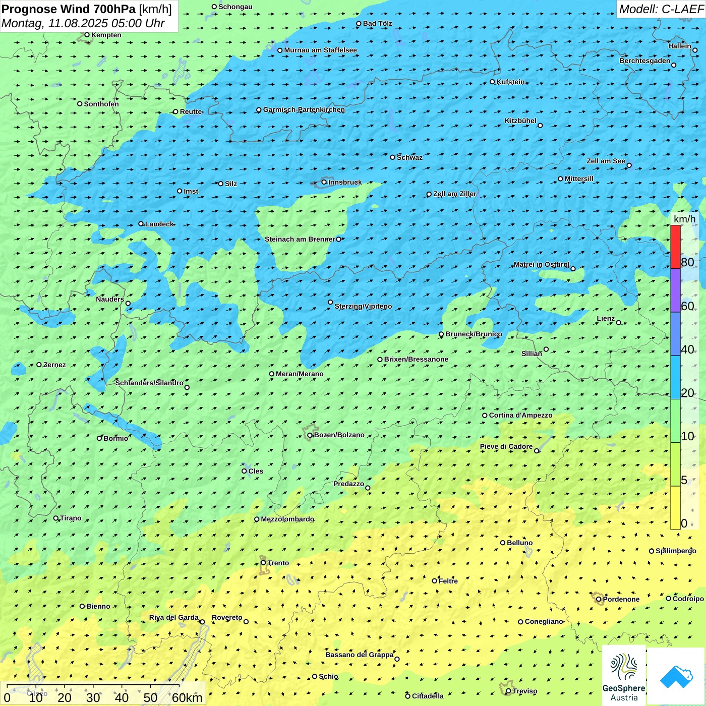
Task: Click the 'Steinach am Brenner' label
Action: 300,239
